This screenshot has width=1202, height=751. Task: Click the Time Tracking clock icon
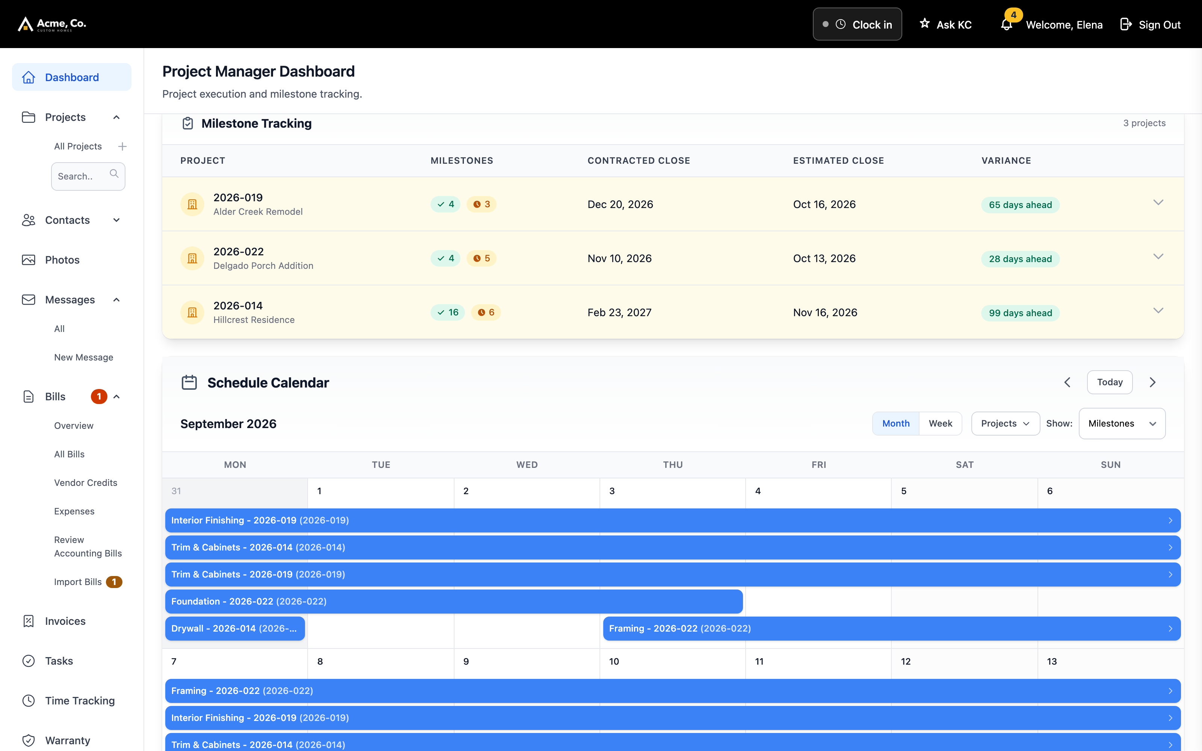(x=29, y=700)
